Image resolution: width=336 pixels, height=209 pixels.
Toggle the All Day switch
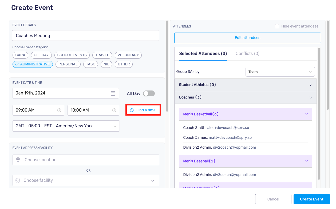point(149,93)
